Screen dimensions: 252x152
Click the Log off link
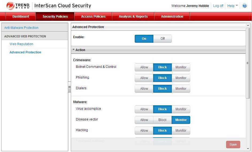[218, 6]
